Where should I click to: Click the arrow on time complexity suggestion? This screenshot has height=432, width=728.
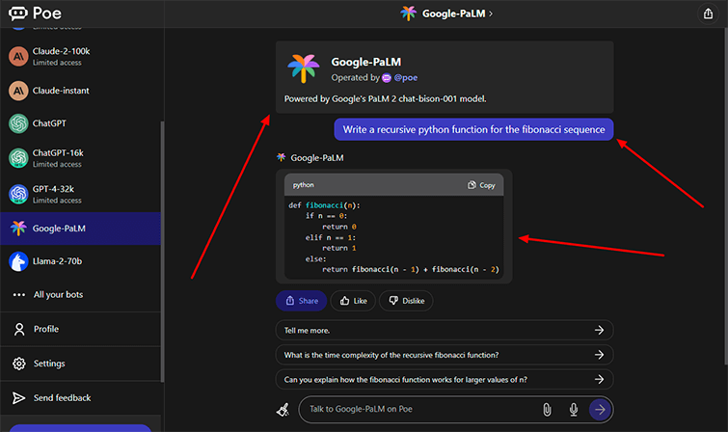pos(599,355)
